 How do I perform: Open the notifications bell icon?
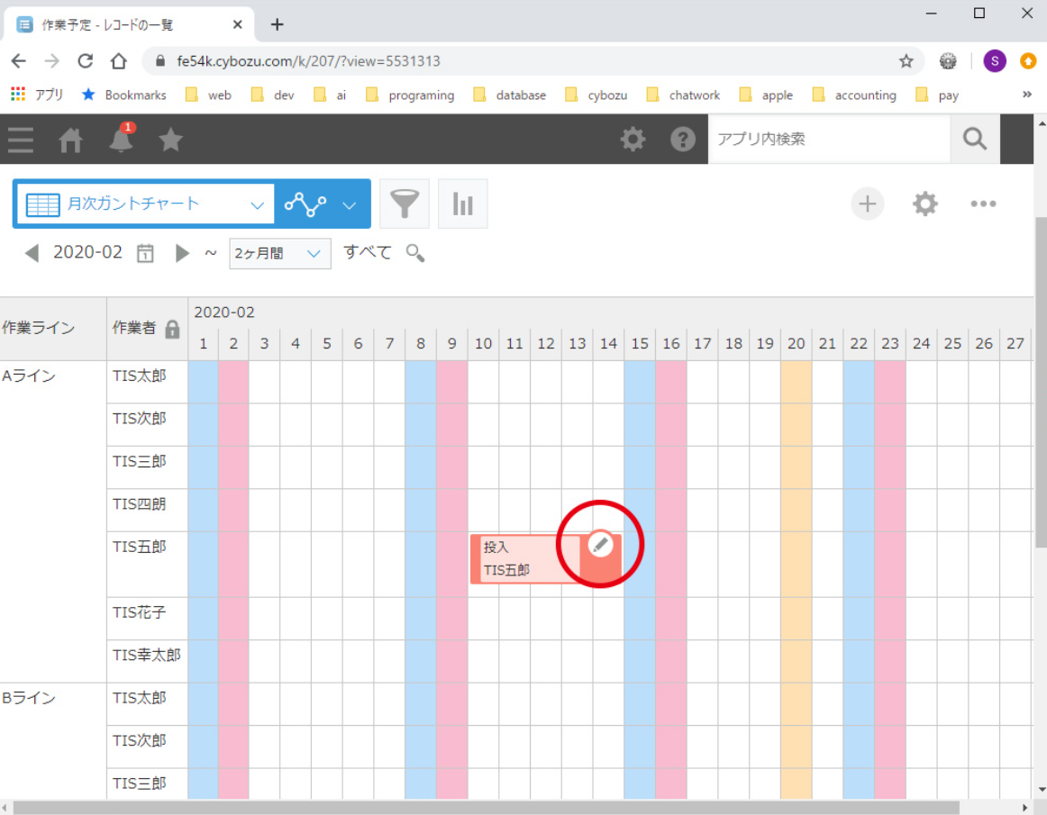pos(121,140)
